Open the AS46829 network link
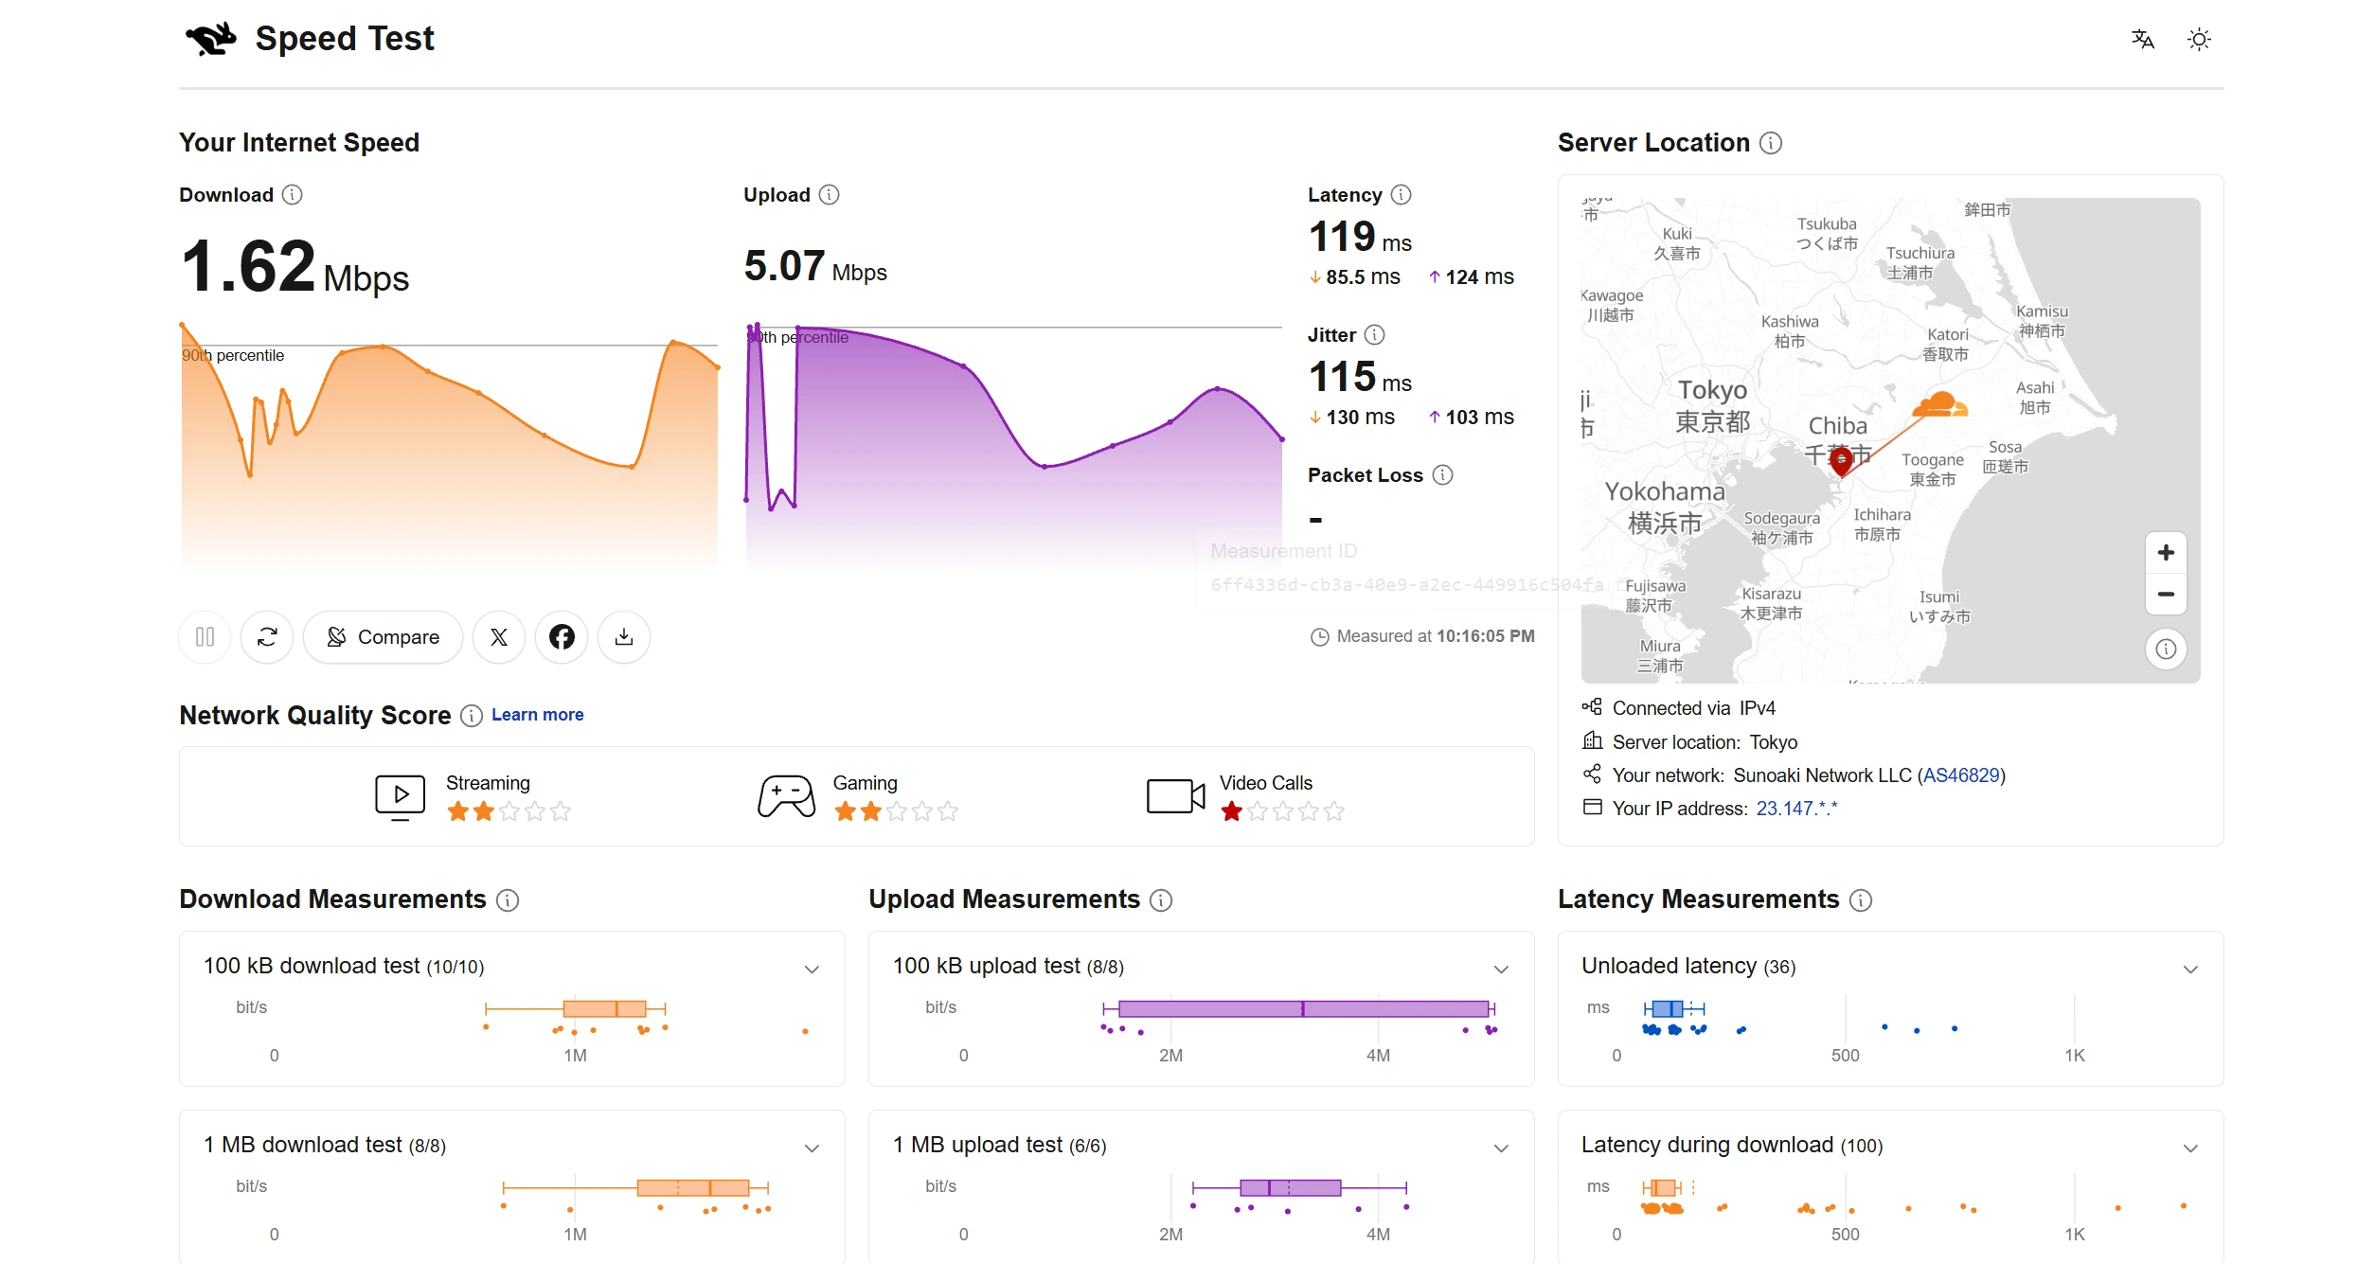The height and width of the screenshot is (1264, 2375). point(1962,775)
